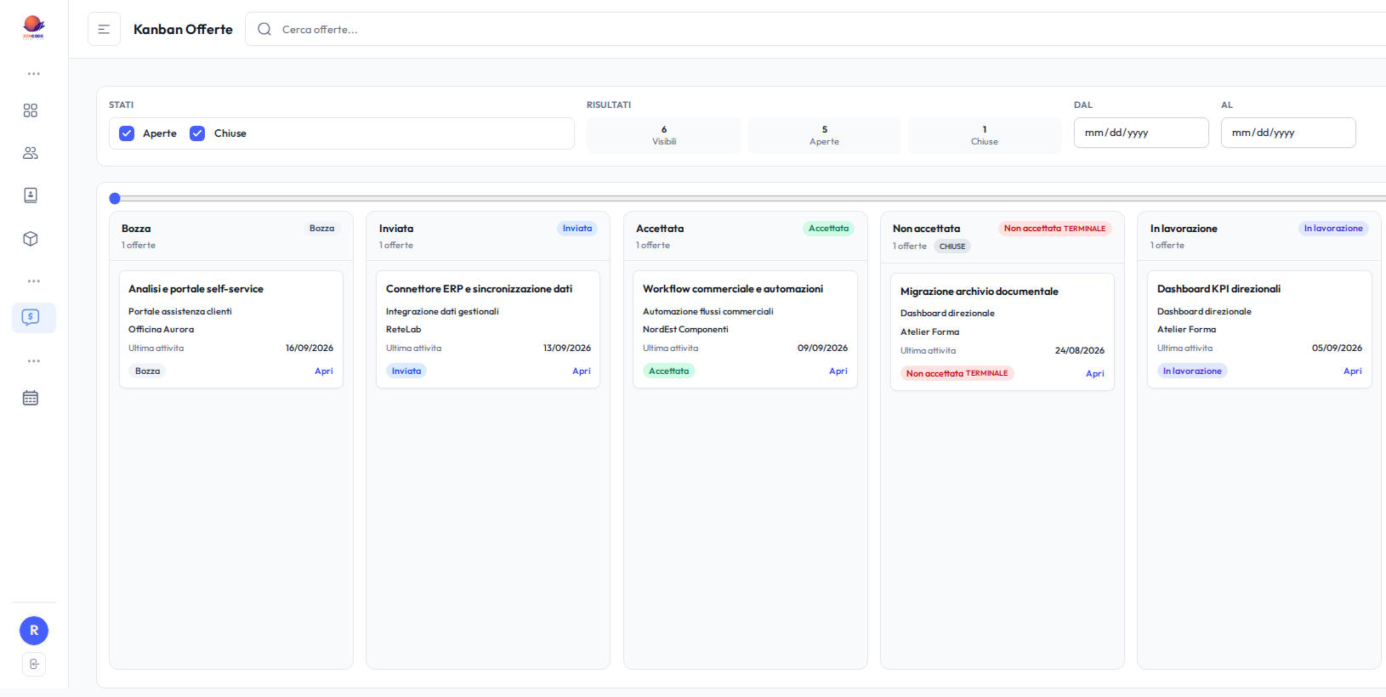Toggle the Chiuse checkbox
Image resolution: width=1386 pixels, height=697 pixels.
coord(197,133)
